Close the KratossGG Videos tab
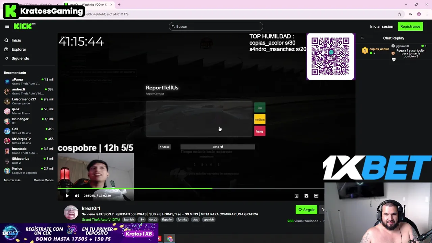Viewport: 432px width, 243px height. point(58,4)
